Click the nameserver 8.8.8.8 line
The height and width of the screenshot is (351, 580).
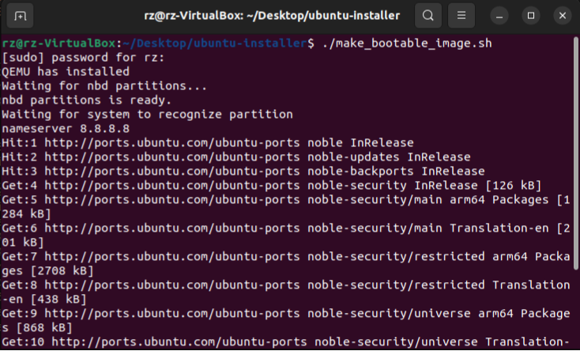[66, 128]
